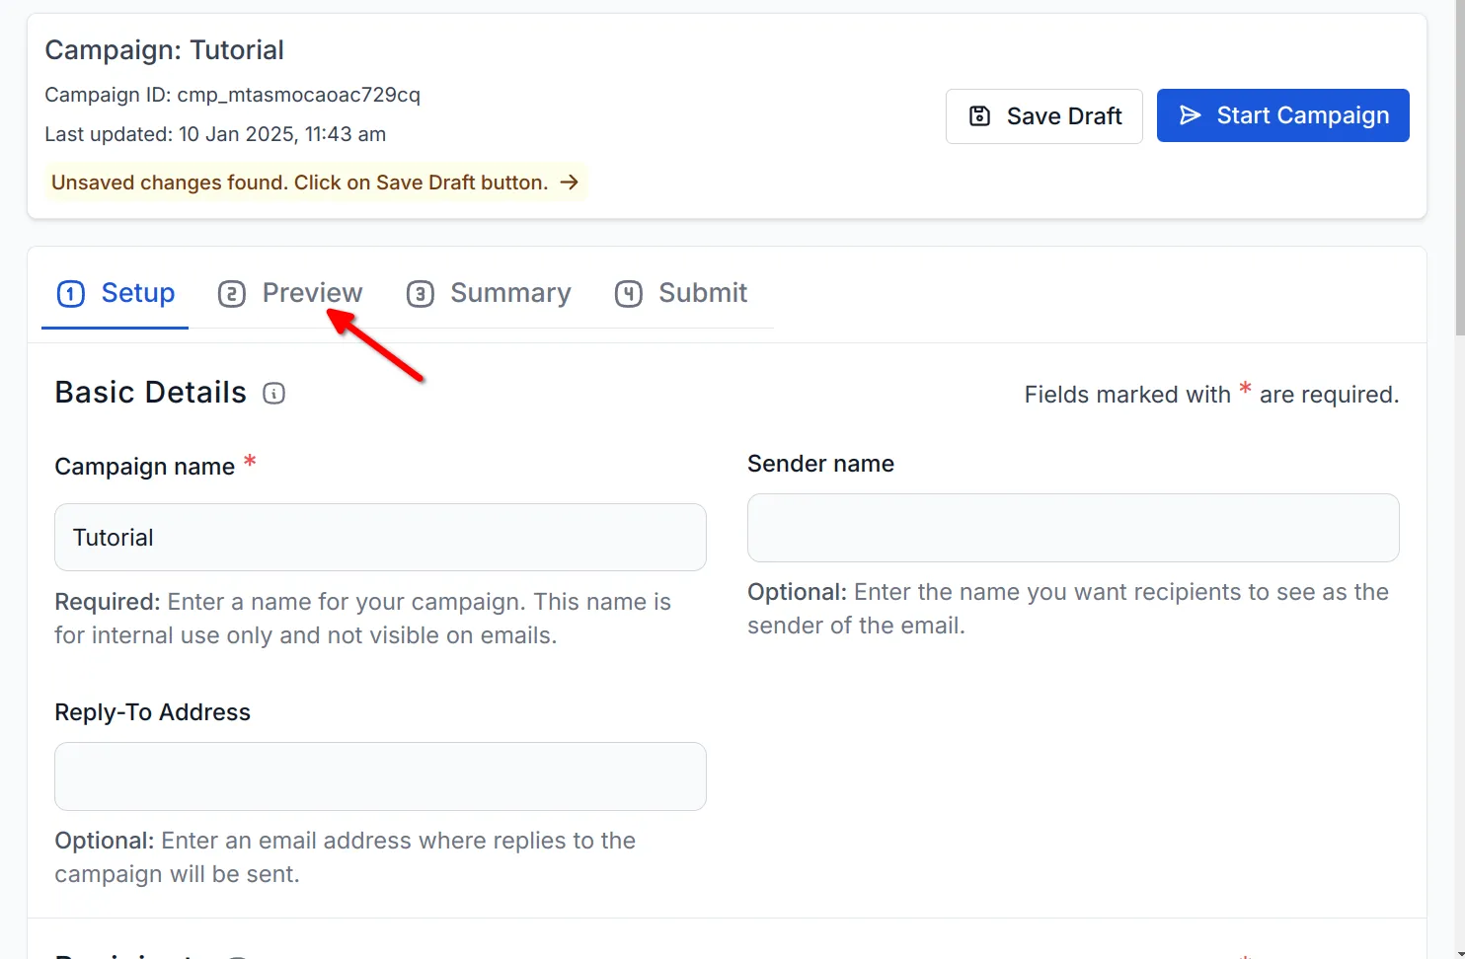1465x959 pixels.
Task: Select the Submit tab
Action: click(x=703, y=292)
